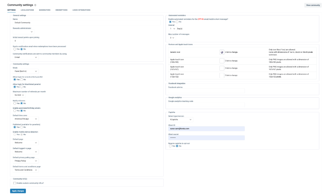Screen dimensions: 326x194
Task: Switch to the Moderators tab
Action: (x=45, y=10)
